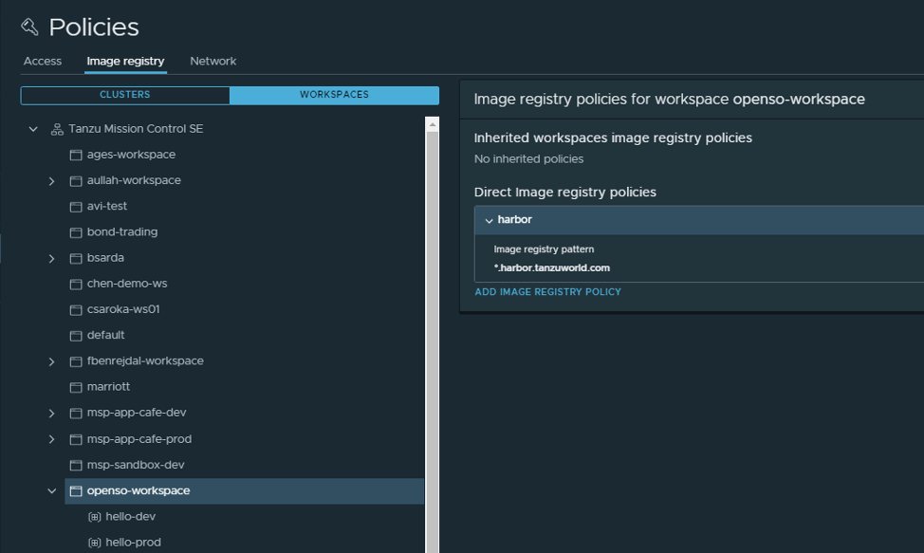The height and width of the screenshot is (553, 924).
Task: Click the marriott workspace icon
Action: pyautogui.click(x=76, y=388)
